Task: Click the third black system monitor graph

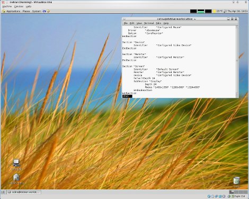Action: tap(208, 11)
